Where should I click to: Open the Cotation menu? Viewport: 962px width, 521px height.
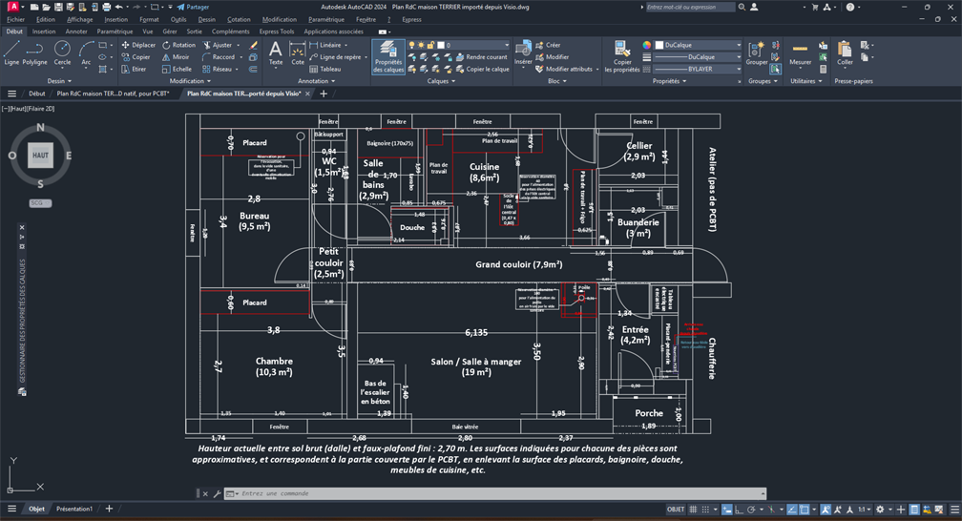click(239, 20)
